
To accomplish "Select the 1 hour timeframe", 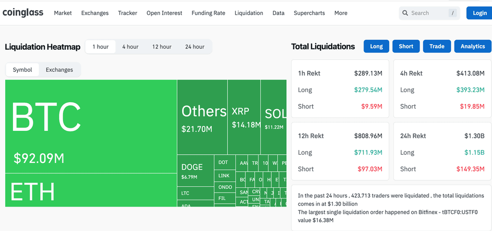I will point(100,46).
